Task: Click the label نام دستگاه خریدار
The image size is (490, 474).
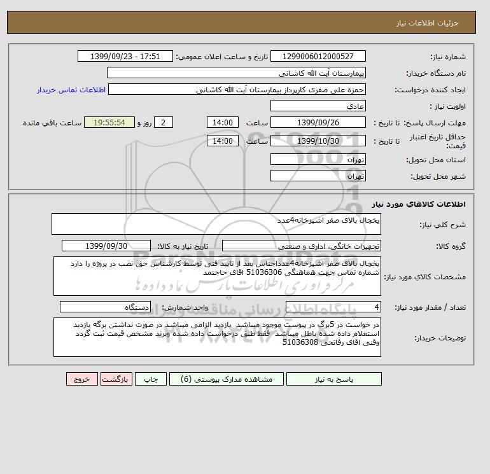Action: click(x=436, y=73)
